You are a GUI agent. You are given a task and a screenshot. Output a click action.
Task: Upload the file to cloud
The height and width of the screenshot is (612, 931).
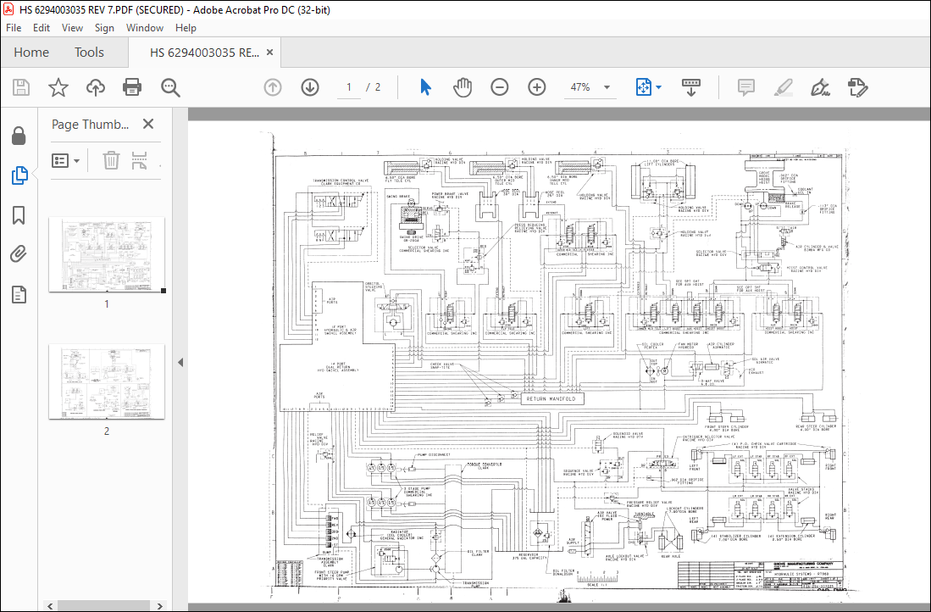coord(95,87)
